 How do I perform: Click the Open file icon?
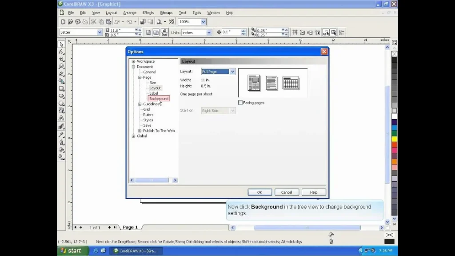coord(70,22)
